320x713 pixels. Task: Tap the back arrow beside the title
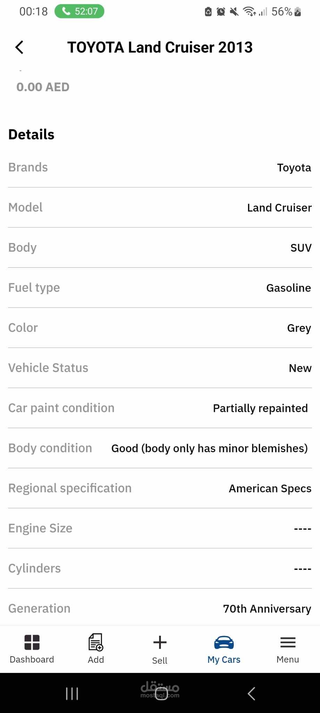click(19, 47)
